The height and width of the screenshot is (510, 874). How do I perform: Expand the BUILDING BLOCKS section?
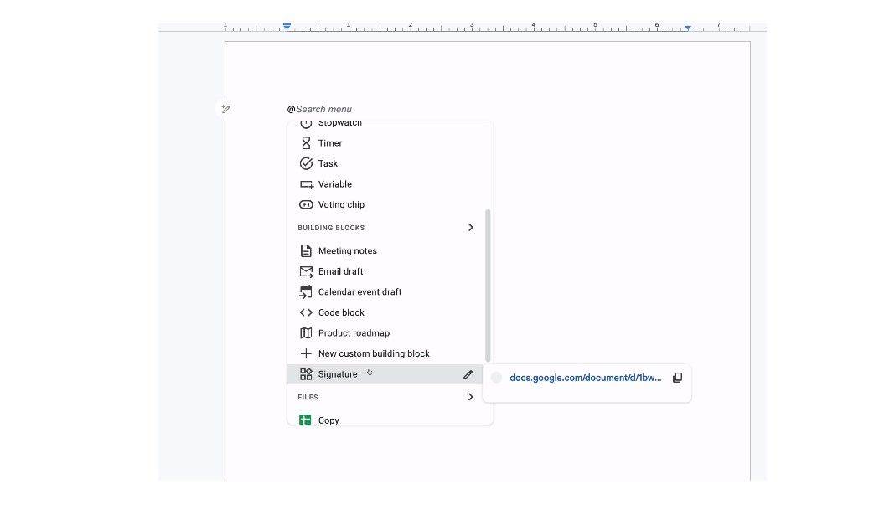pos(470,227)
